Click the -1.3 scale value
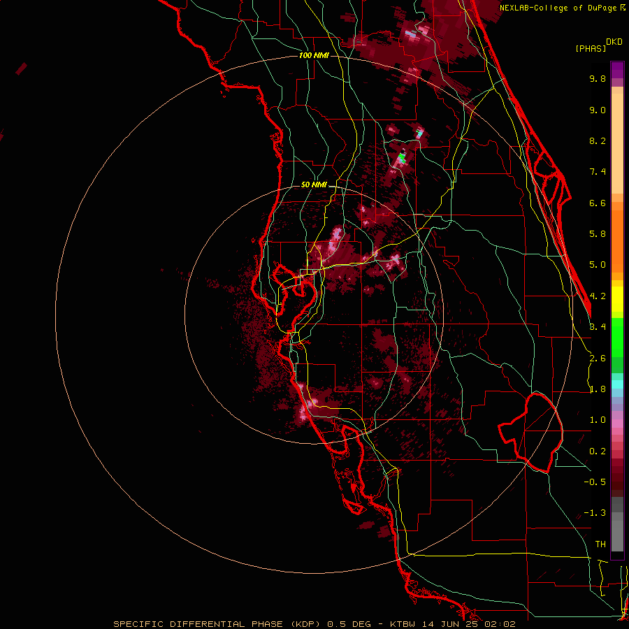Viewport: 629px width, 629px height. (595, 513)
